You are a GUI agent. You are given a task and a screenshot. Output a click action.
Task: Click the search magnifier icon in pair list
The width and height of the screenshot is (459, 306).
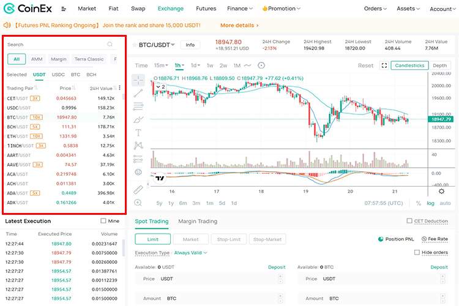[110, 44]
